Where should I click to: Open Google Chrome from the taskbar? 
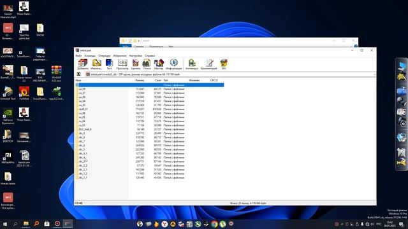[214, 224]
